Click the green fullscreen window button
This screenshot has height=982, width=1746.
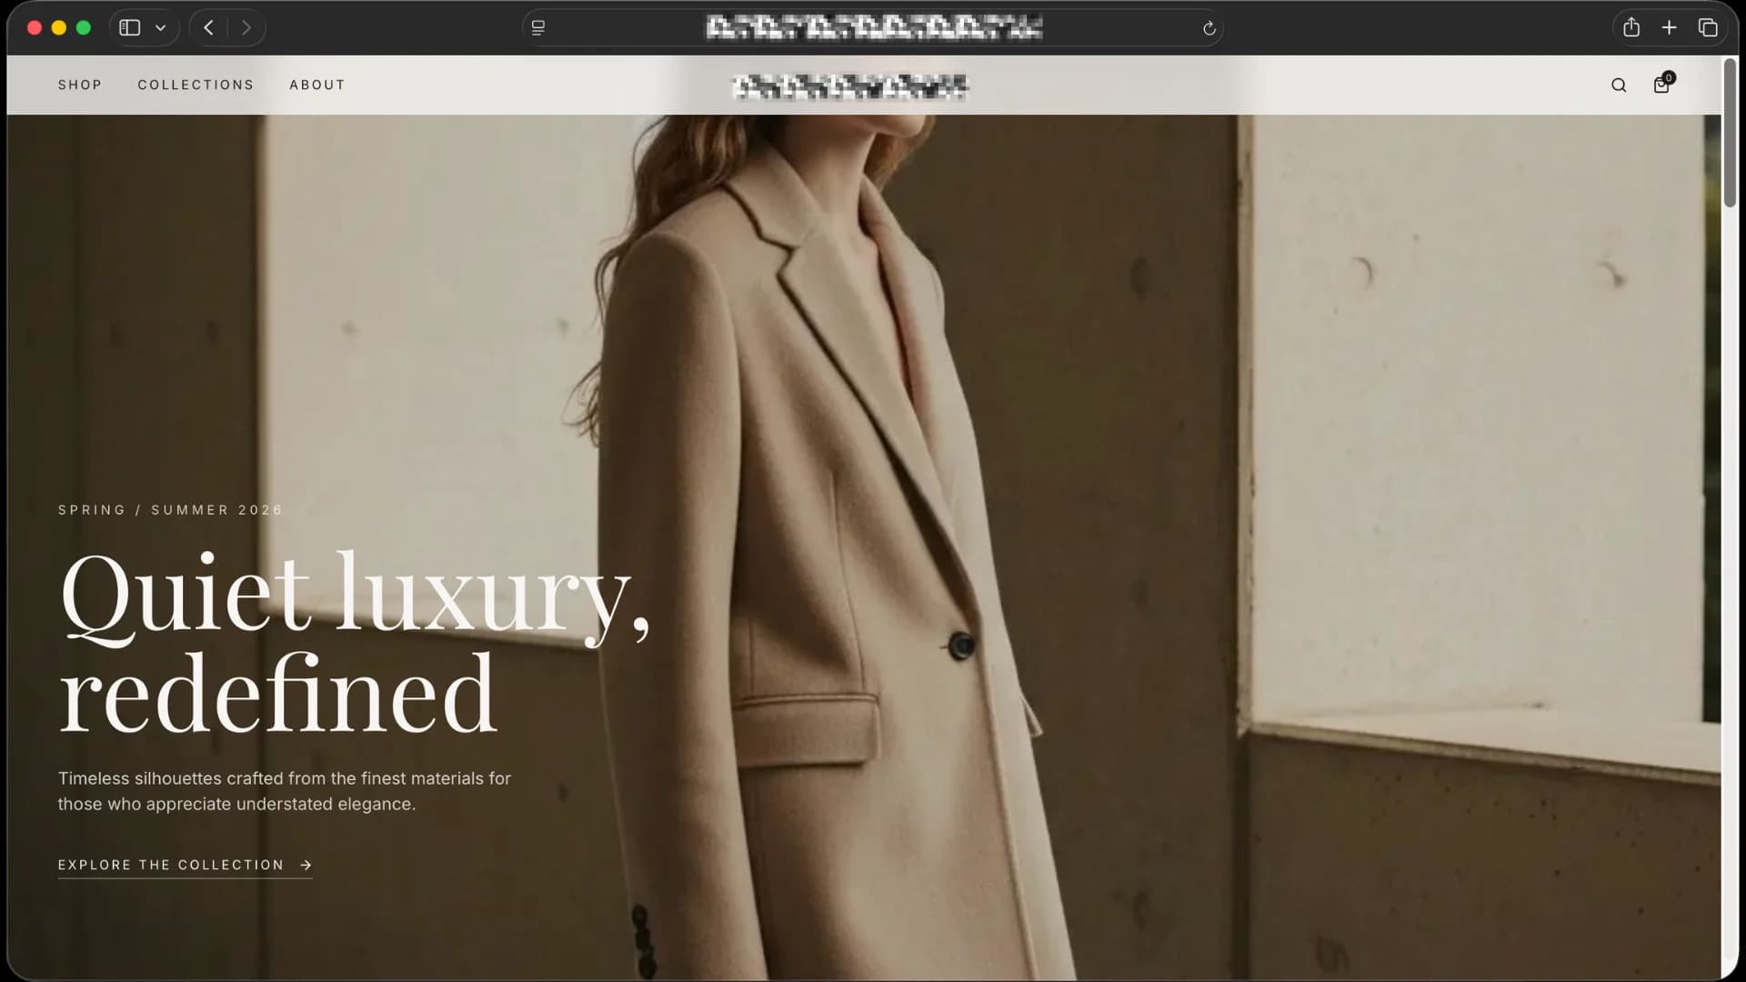[x=84, y=27]
